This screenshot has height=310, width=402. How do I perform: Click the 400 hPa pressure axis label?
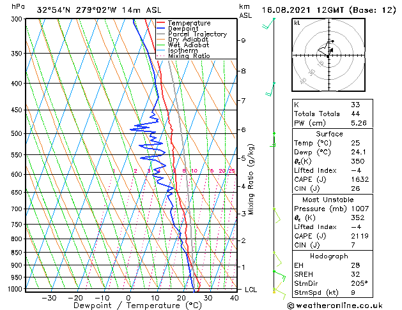click(18, 84)
